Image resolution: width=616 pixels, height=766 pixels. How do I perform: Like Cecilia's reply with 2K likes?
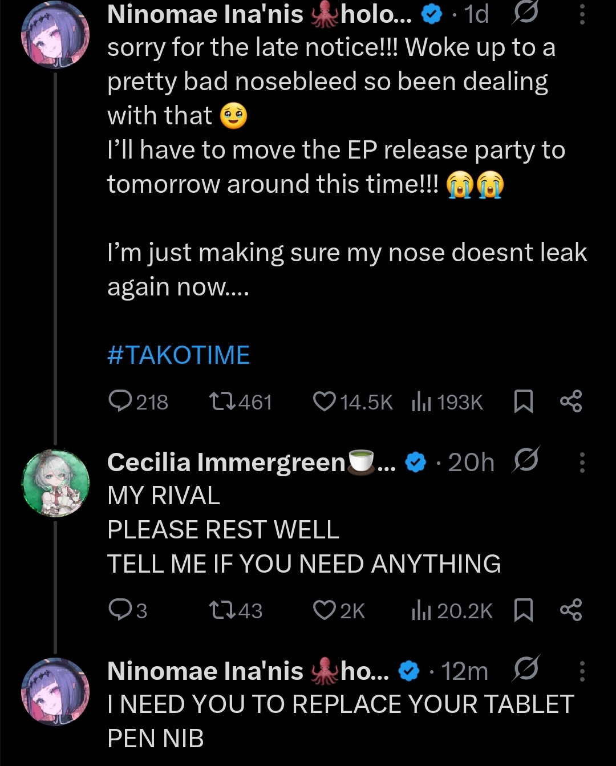coord(325,610)
